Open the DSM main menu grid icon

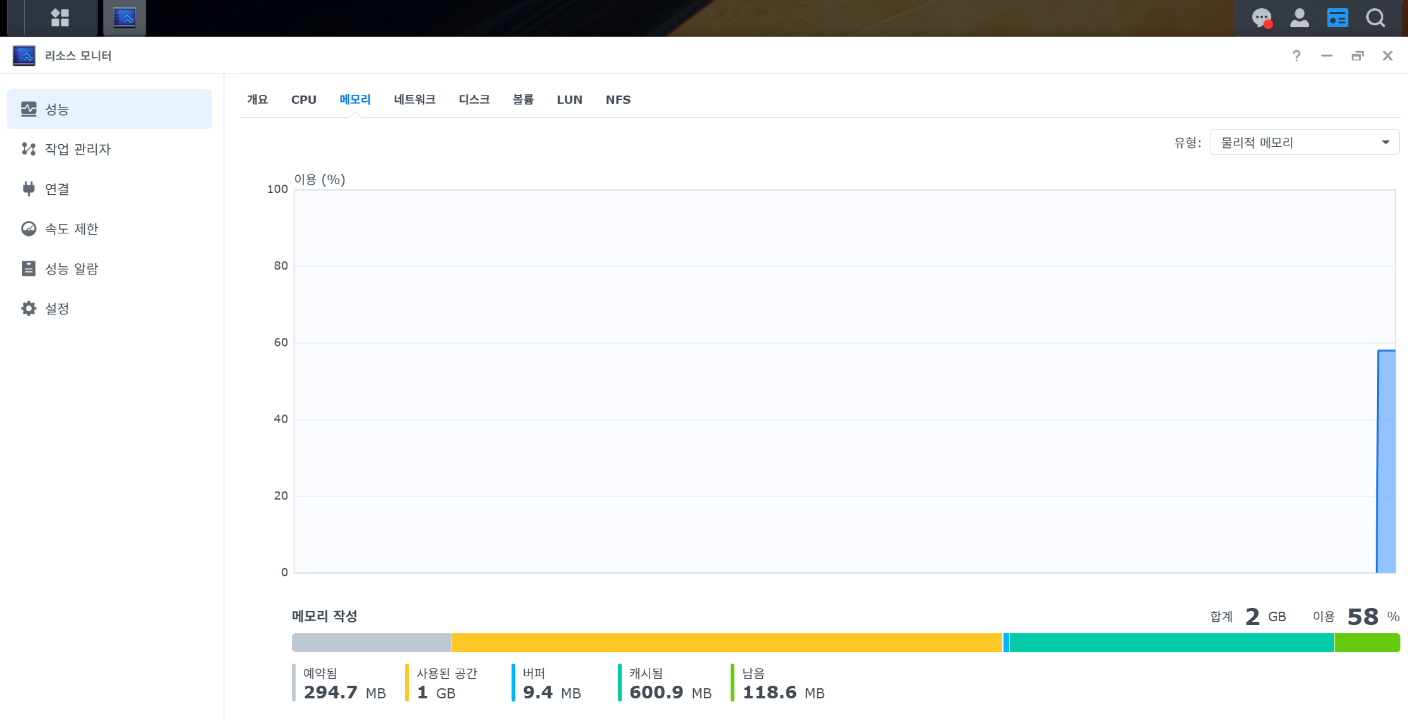[60, 18]
